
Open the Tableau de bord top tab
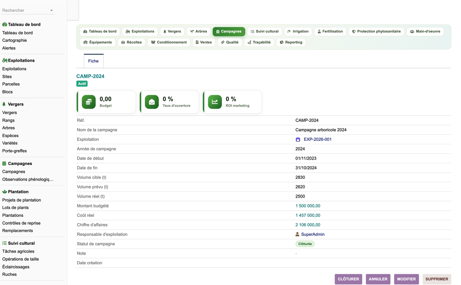point(100,31)
